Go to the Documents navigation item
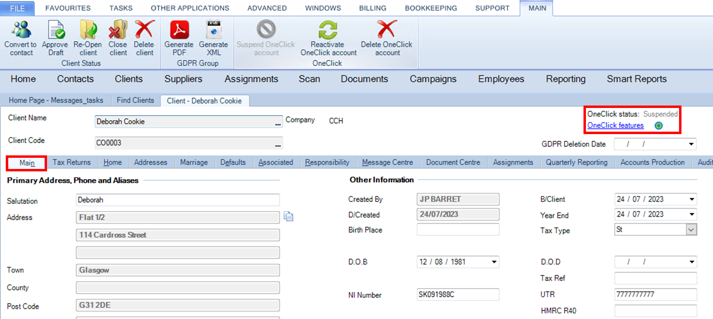Image resolution: width=713 pixels, height=319 pixels. [x=364, y=79]
